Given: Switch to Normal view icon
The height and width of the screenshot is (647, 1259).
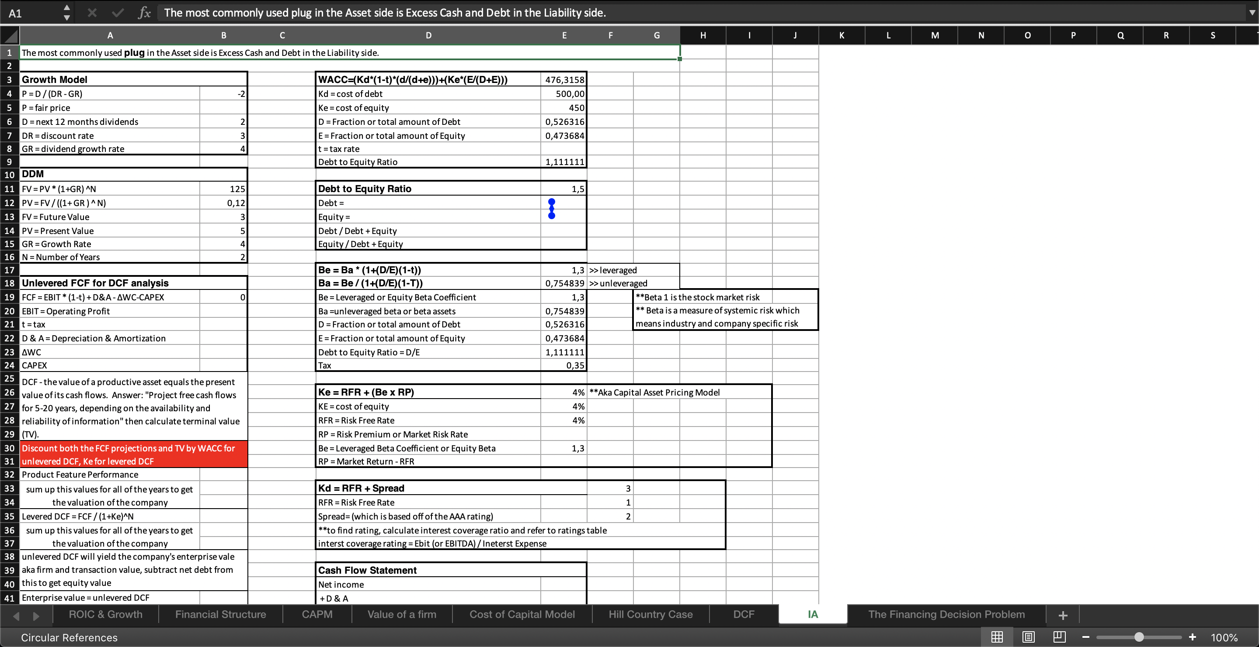Looking at the screenshot, I should point(997,637).
